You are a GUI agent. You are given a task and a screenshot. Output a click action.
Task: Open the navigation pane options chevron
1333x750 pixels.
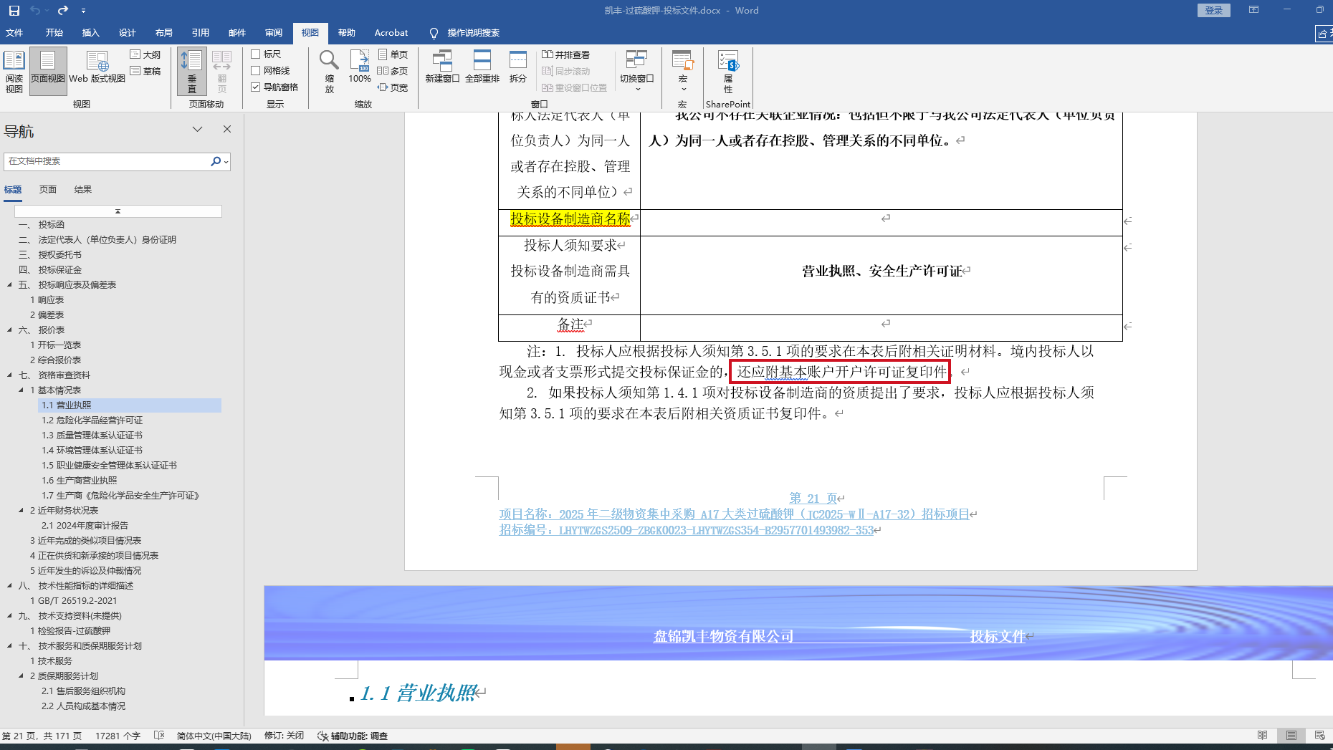tap(197, 130)
